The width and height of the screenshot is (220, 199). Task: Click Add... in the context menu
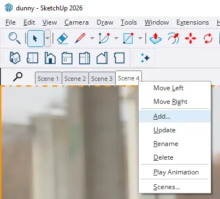point(175,116)
